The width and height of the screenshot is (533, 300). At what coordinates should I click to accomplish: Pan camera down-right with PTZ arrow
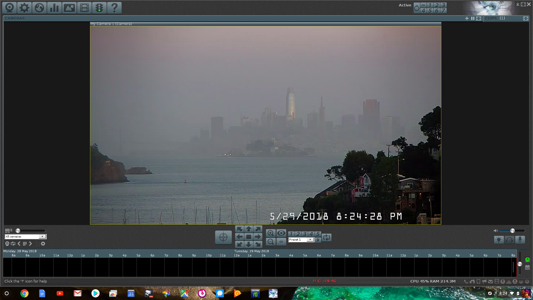click(x=258, y=244)
